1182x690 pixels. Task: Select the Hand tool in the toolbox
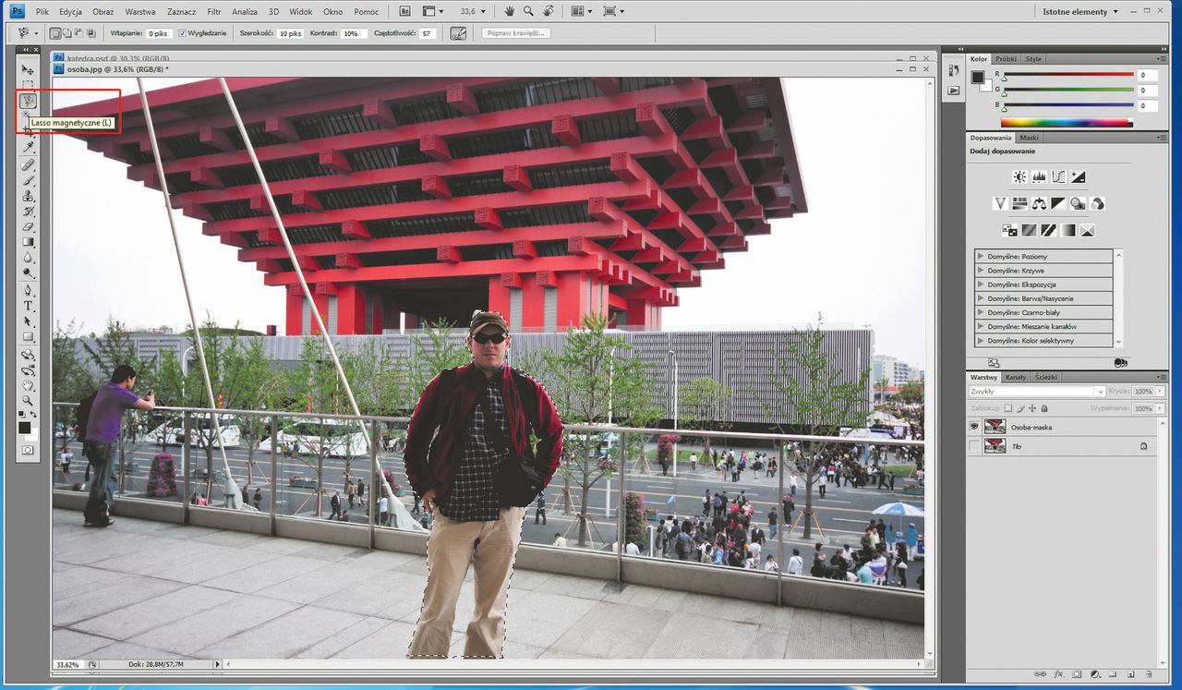tap(28, 385)
